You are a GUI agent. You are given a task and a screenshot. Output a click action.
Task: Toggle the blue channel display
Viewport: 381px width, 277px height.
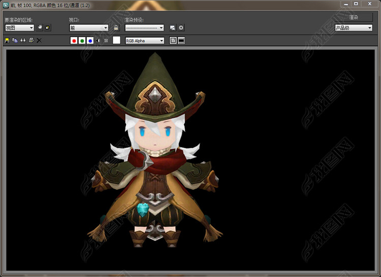tap(90, 41)
